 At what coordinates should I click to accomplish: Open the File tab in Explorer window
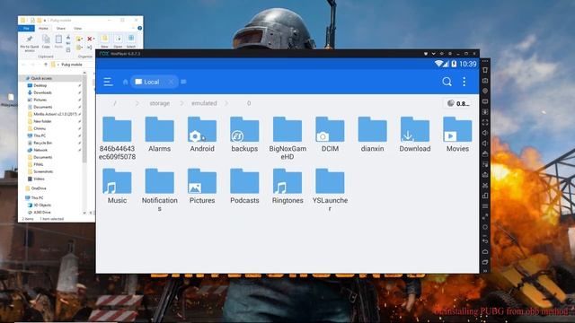coord(26,28)
